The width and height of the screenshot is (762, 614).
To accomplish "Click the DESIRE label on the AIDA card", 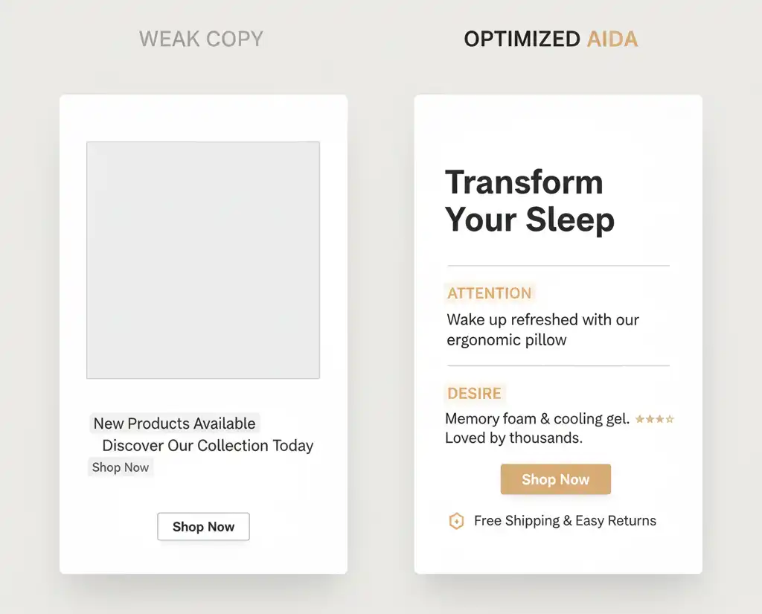I will (x=474, y=394).
